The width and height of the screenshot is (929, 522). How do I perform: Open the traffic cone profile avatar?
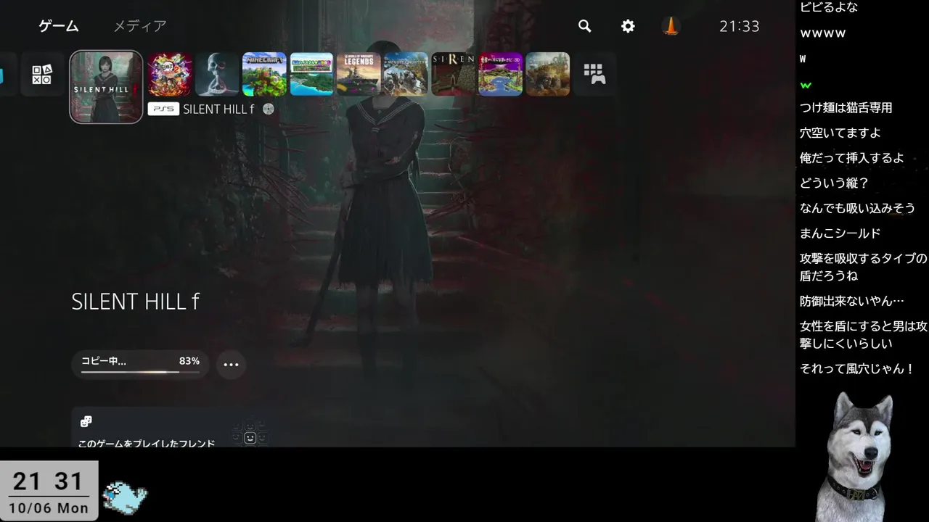(671, 26)
